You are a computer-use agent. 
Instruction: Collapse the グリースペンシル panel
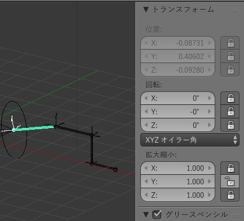tap(146, 214)
